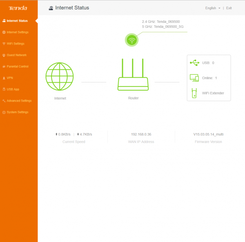Click the 4.7KB/s download speed value

click(86, 134)
